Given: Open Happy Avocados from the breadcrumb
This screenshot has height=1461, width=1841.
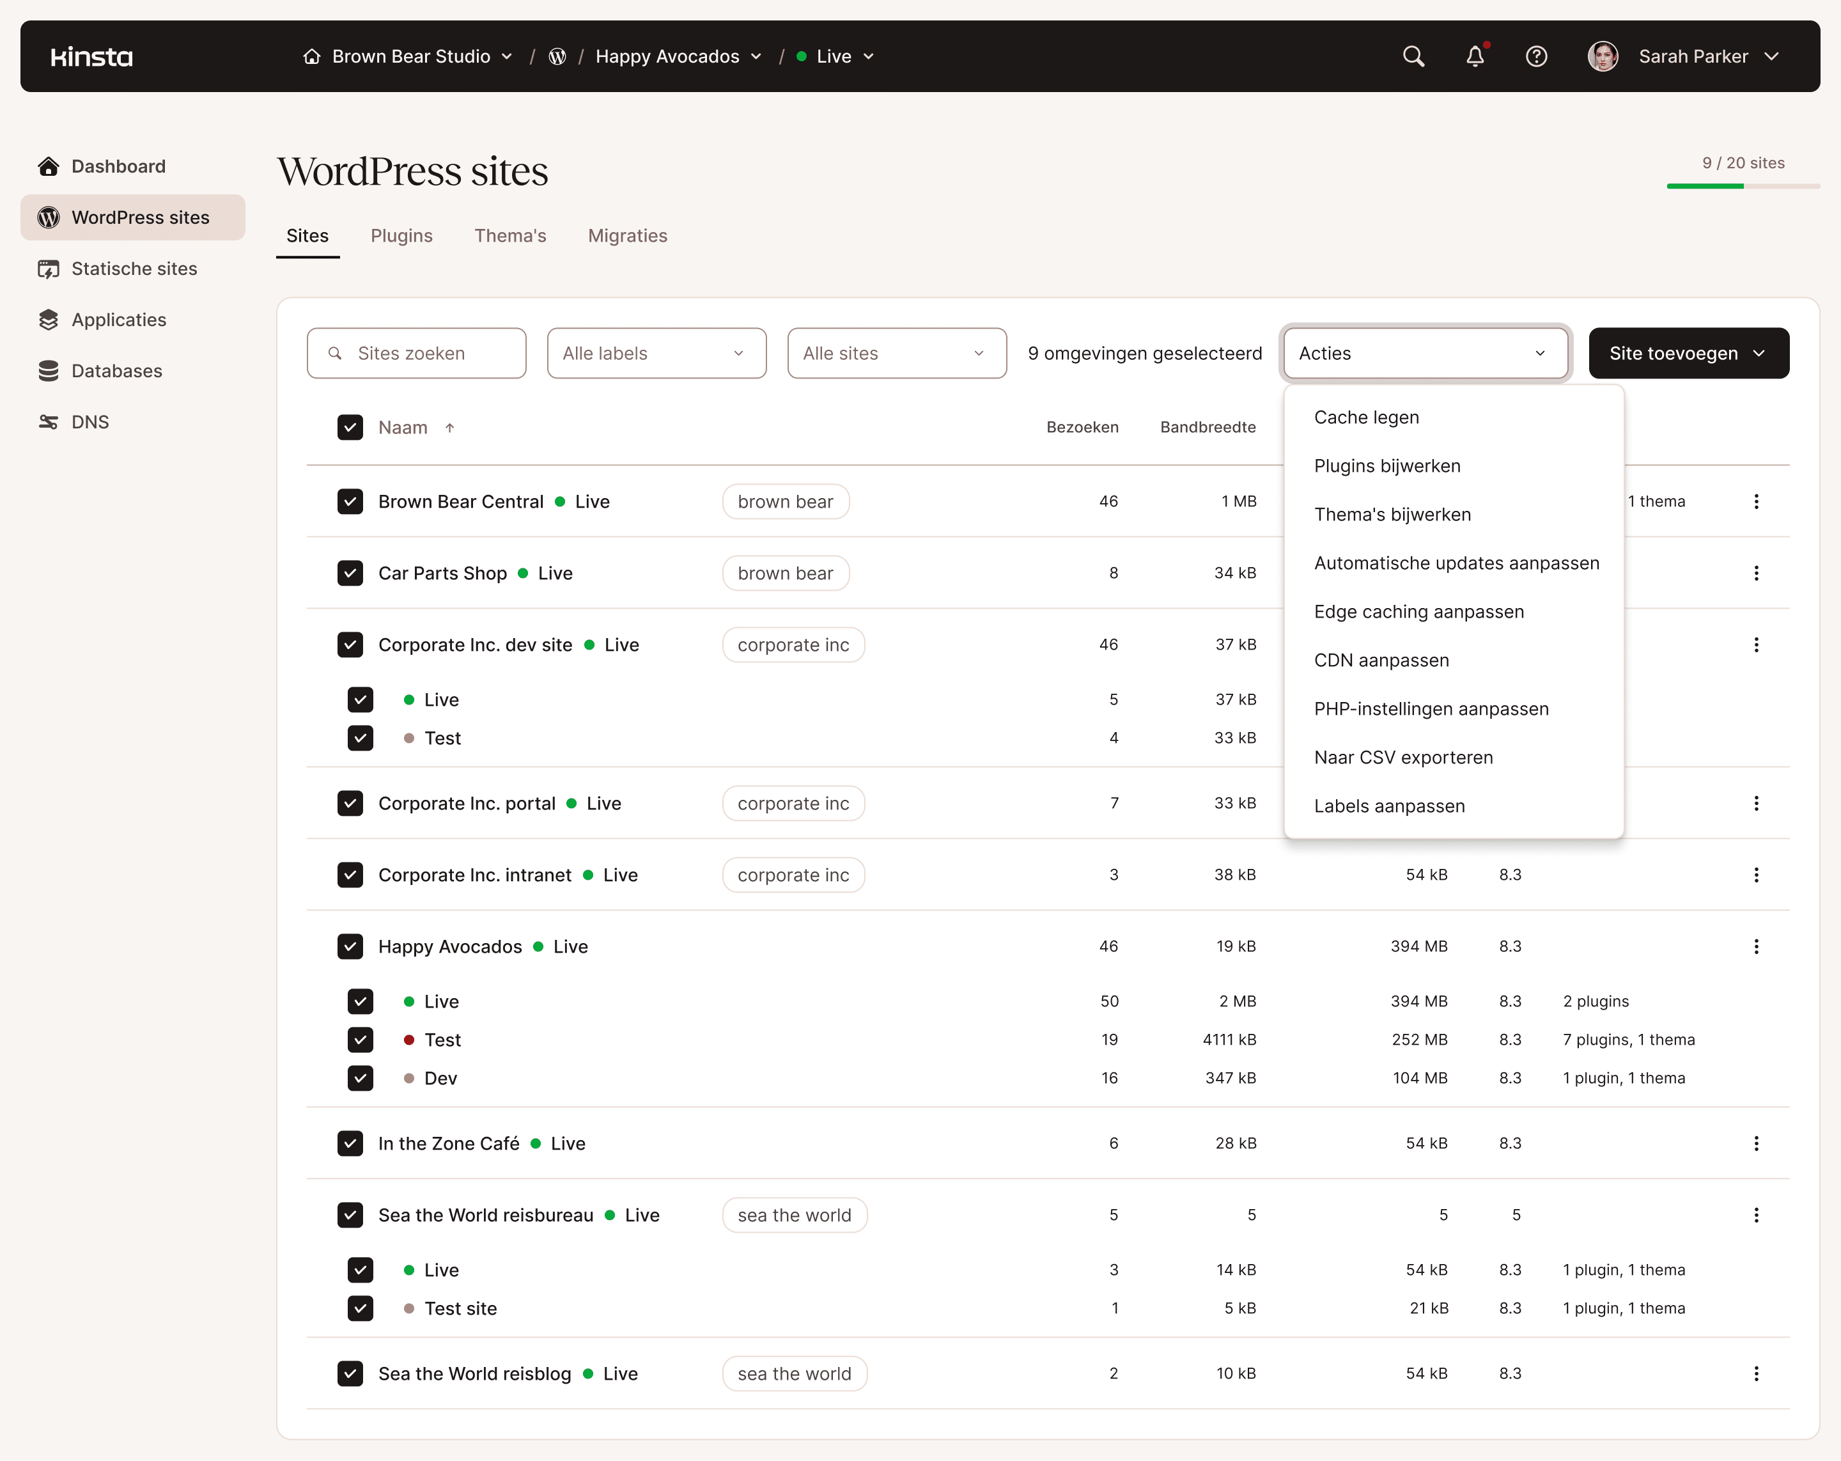Looking at the screenshot, I should [x=668, y=56].
